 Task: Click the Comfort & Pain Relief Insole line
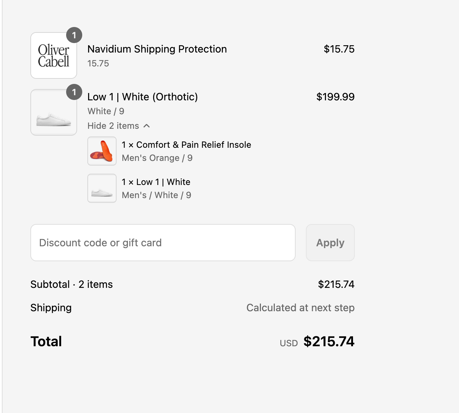[x=186, y=145]
